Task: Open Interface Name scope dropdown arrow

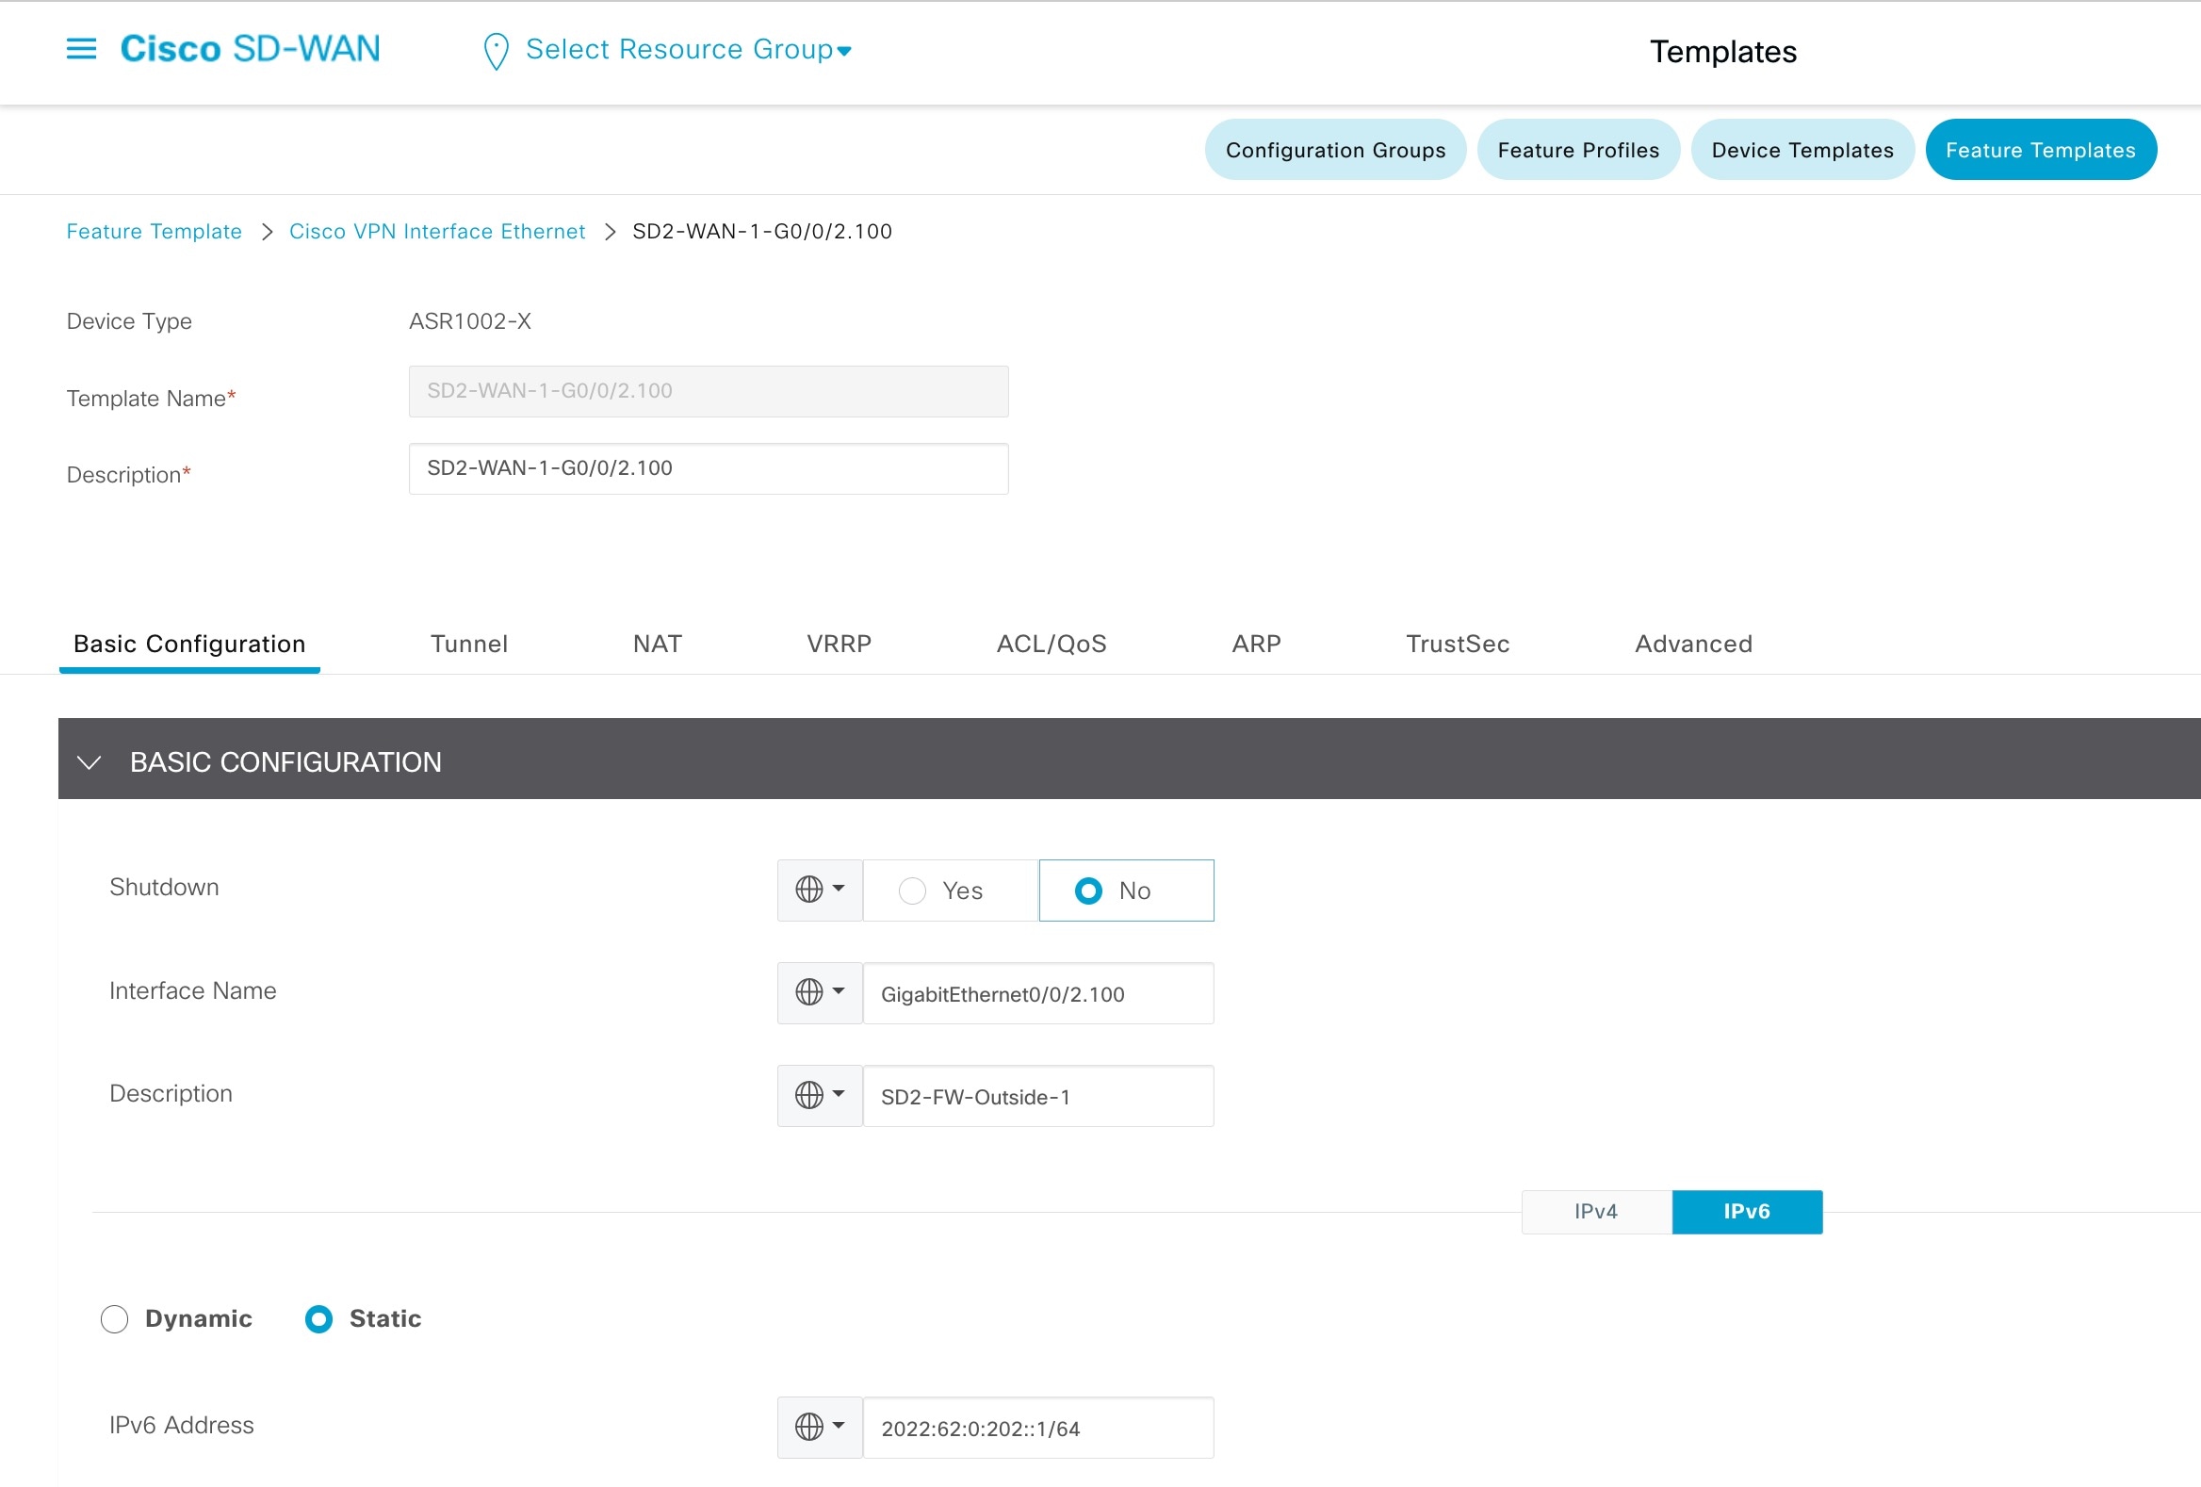Action: click(x=839, y=990)
